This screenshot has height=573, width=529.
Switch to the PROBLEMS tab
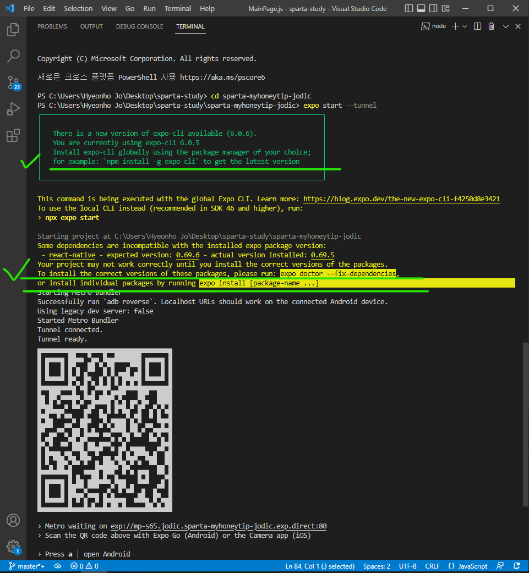pos(52,26)
